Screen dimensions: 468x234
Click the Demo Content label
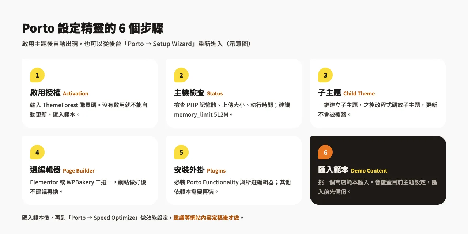click(369, 171)
